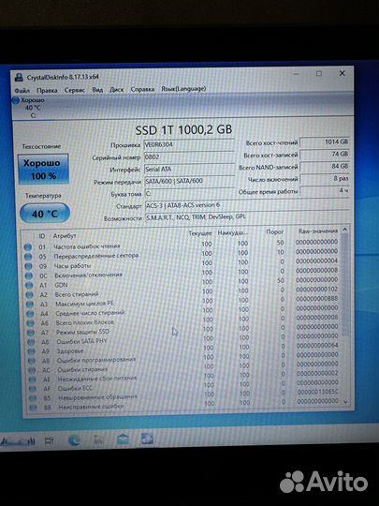Viewport: 379px width, 506px height.
Task: Open the Mail app from the taskbar
Action: point(123,439)
